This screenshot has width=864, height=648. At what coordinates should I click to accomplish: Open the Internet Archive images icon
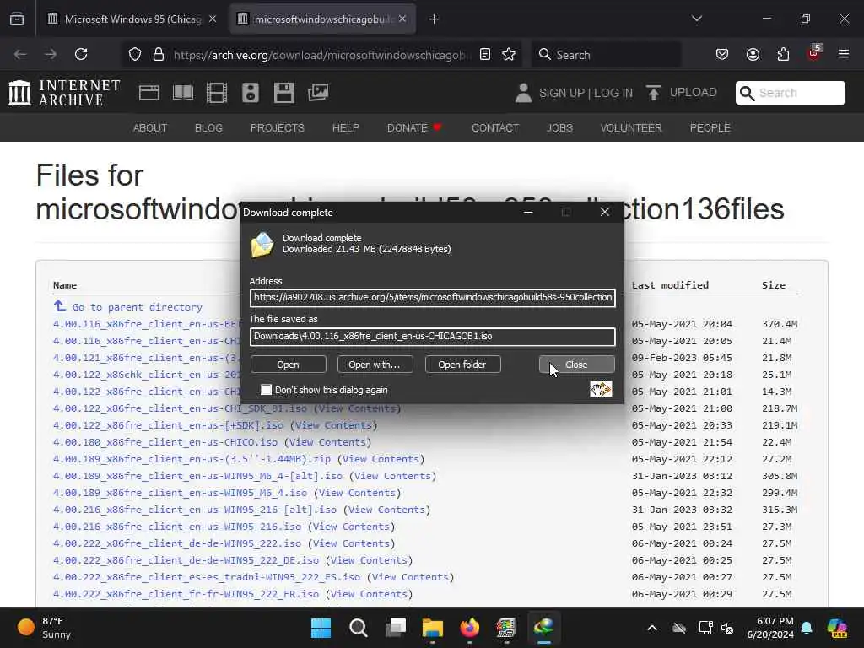[318, 93]
